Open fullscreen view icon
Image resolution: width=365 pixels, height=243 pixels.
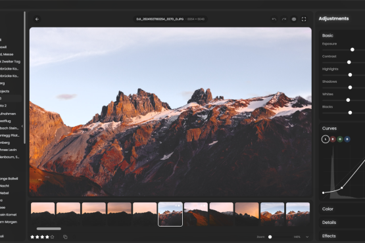coord(304,19)
